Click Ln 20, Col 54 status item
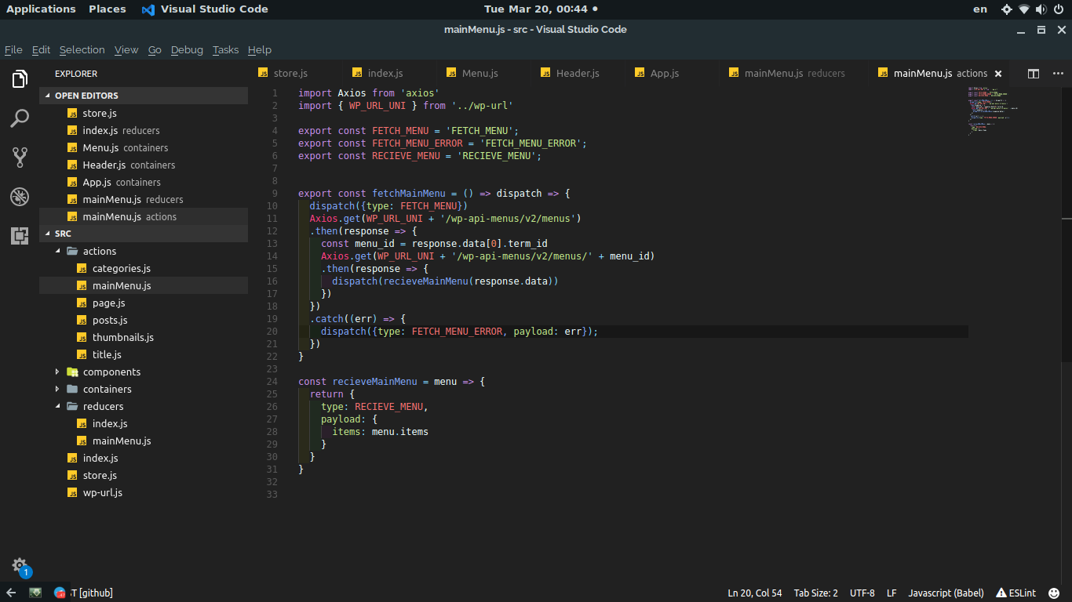1072x602 pixels. coord(755,593)
